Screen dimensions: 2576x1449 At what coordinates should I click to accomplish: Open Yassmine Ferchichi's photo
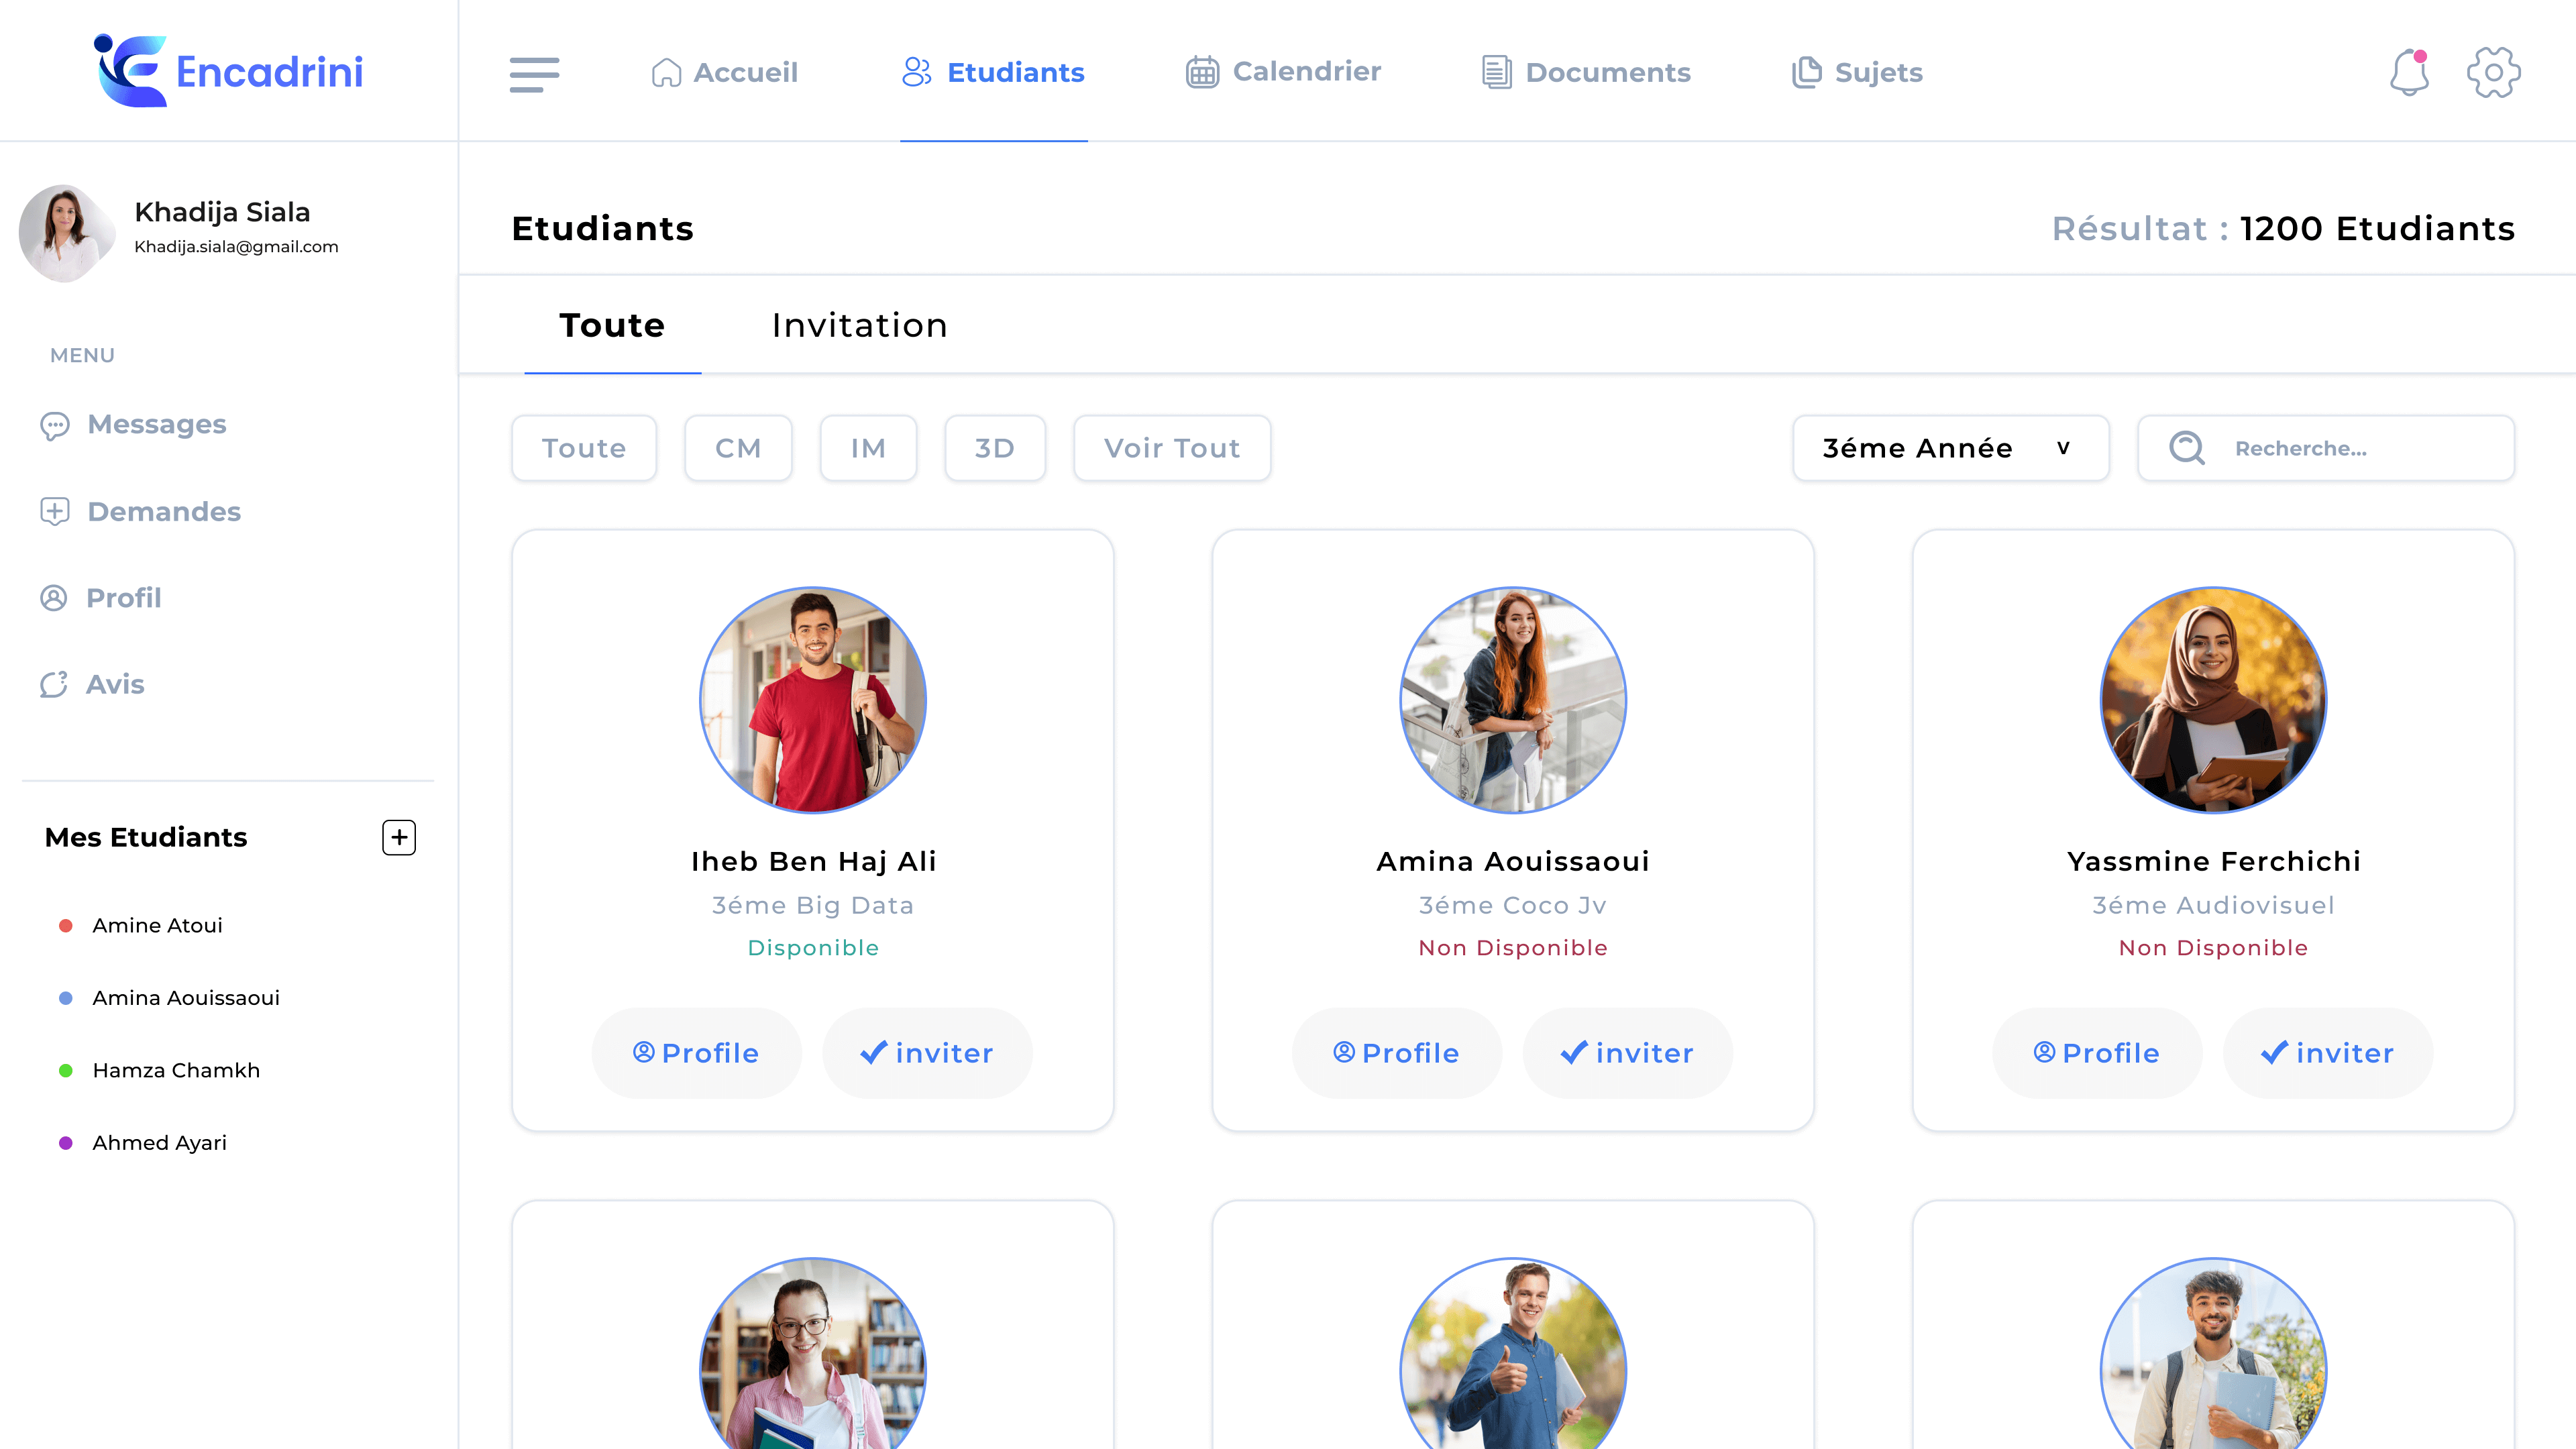(x=2213, y=699)
